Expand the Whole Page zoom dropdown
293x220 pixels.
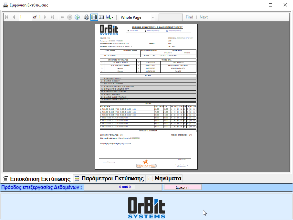pos(153,17)
